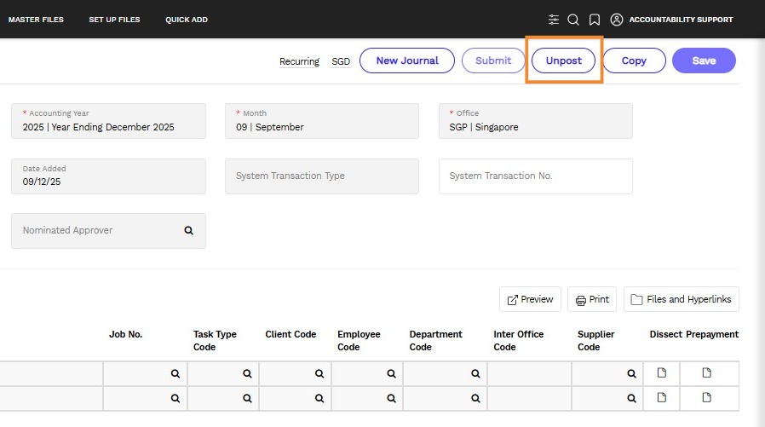The image size is (765, 427).
Task: Open Department Code lookup in first row
Action: 475,374
